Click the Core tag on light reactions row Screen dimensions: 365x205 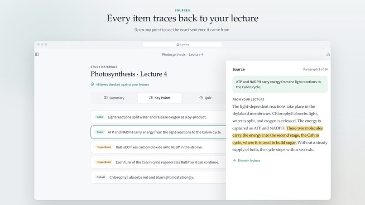[x=100, y=117]
